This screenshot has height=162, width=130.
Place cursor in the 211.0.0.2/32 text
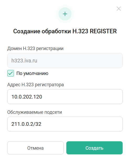(26, 124)
